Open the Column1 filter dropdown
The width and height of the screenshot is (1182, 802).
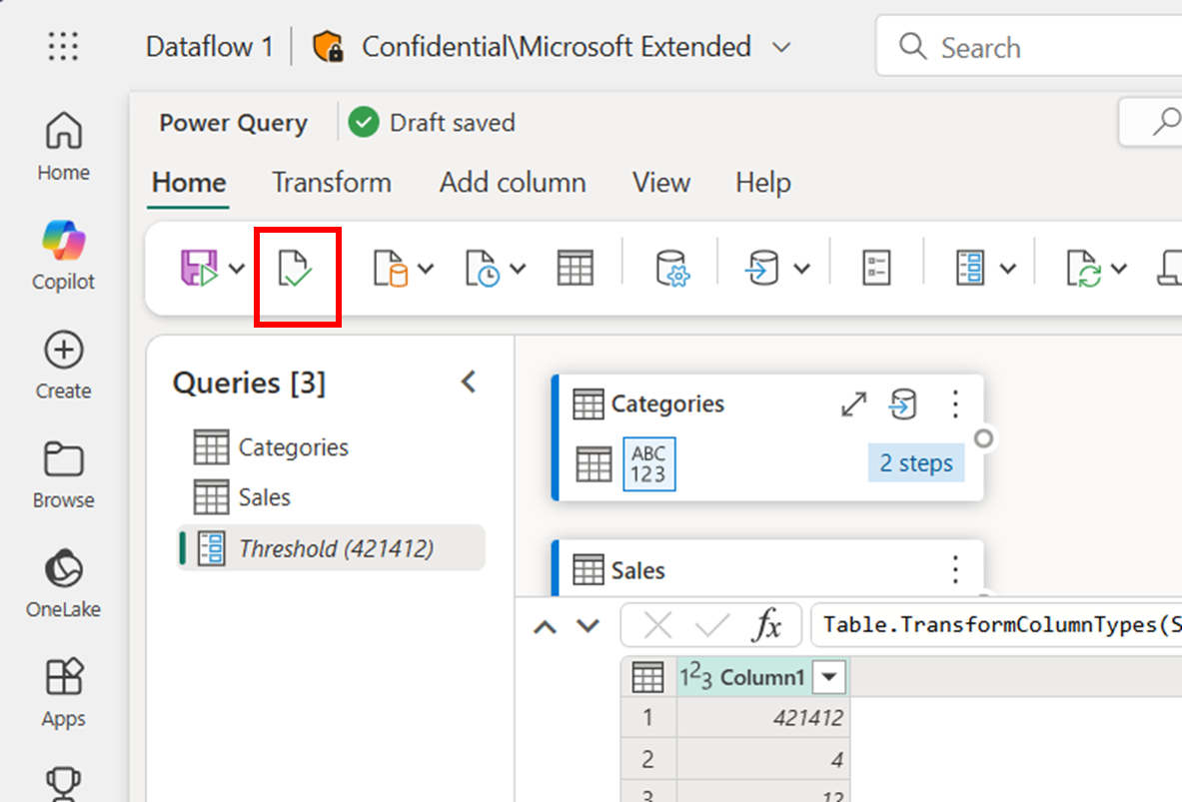(x=829, y=676)
